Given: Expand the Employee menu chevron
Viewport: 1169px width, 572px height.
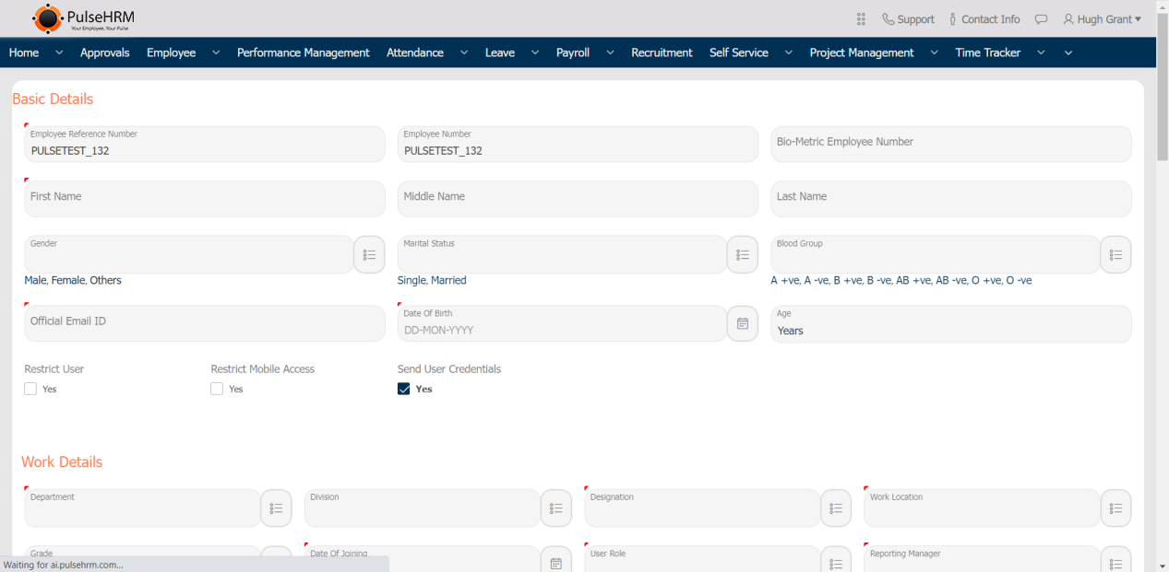Looking at the screenshot, I should tap(216, 53).
